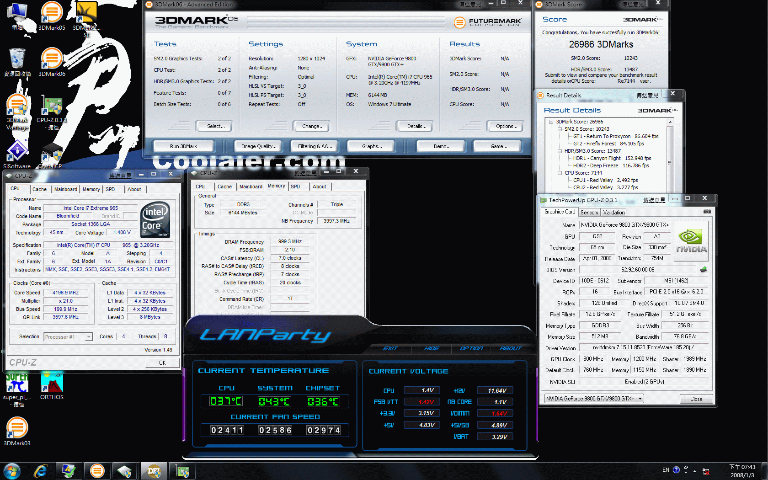Screen dimensions: 768x480
Task: Switch to the CPU-Z taskbar button
Action: 124,471
